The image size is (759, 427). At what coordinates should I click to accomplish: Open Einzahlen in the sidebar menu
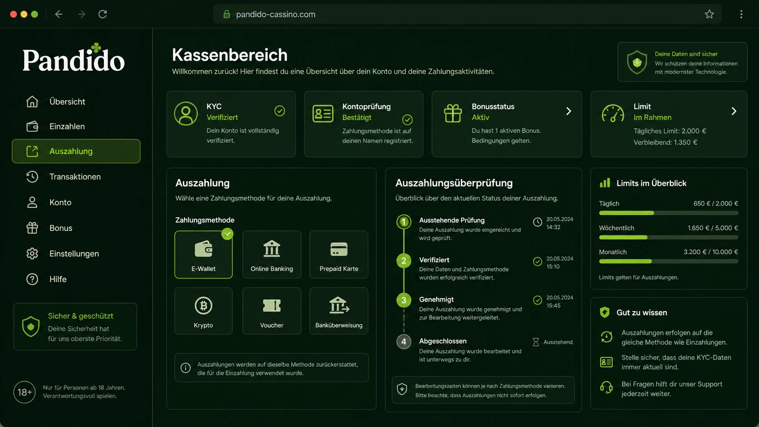point(76,126)
